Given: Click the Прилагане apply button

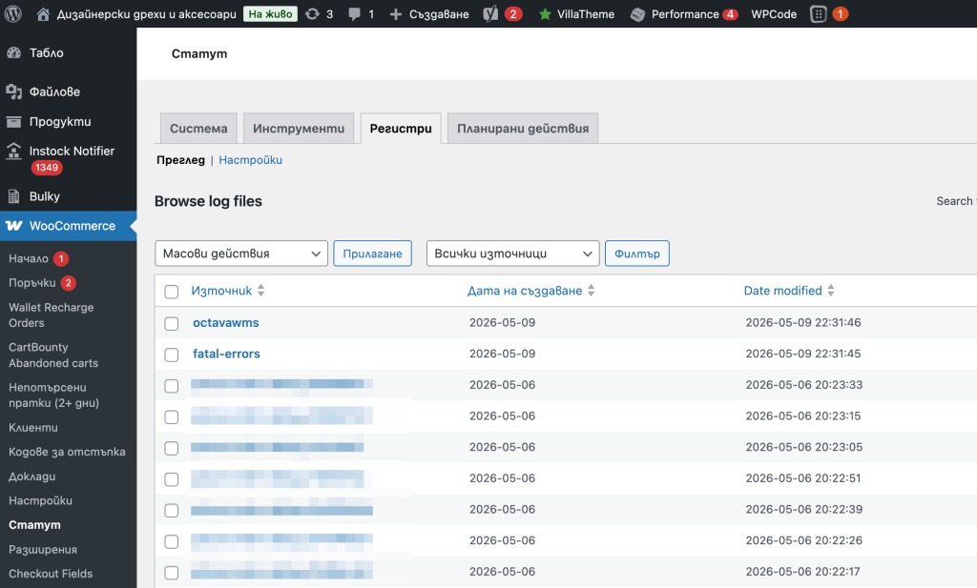Looking at the screenshot, I should (x=373, y=253).
